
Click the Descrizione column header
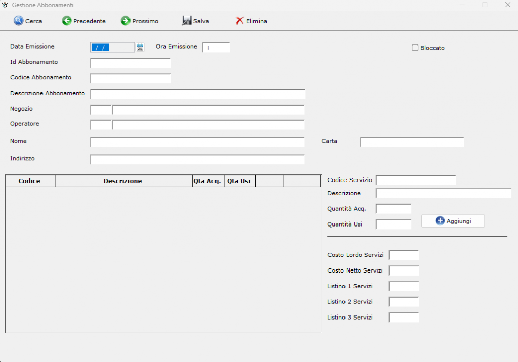[x=123, y=181]
